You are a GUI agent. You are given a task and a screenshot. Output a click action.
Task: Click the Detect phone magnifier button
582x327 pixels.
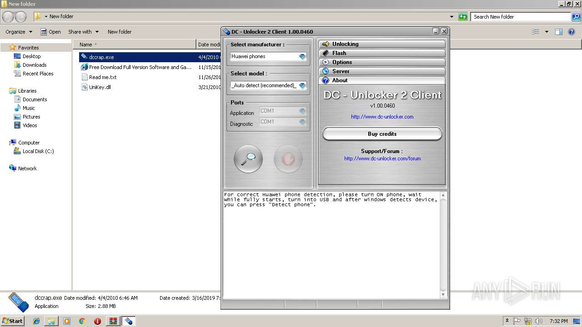(248, 159)
